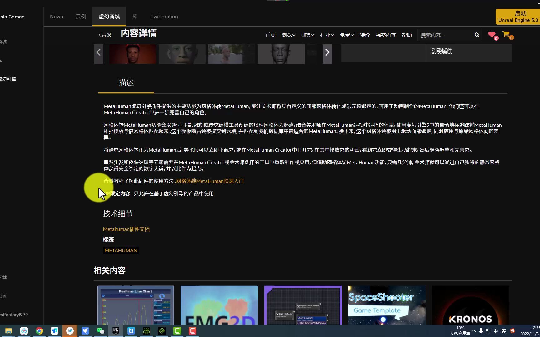Open the 库 tab
Viewport: 540px width, 337px height.
tap(135, 17)
